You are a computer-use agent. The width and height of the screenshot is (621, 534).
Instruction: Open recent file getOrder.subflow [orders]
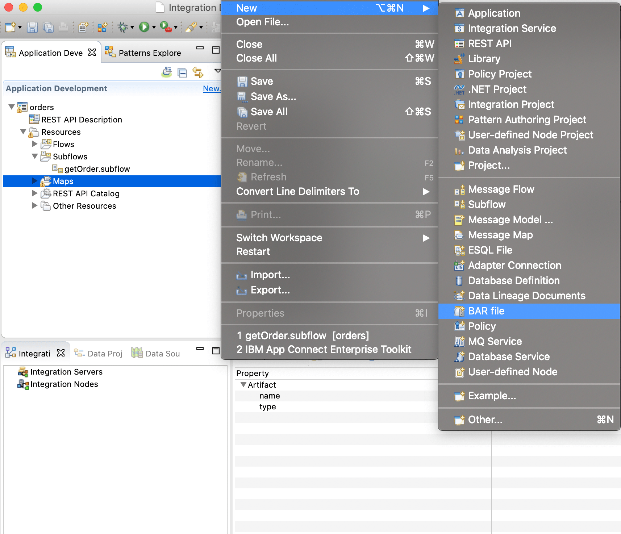330,336
